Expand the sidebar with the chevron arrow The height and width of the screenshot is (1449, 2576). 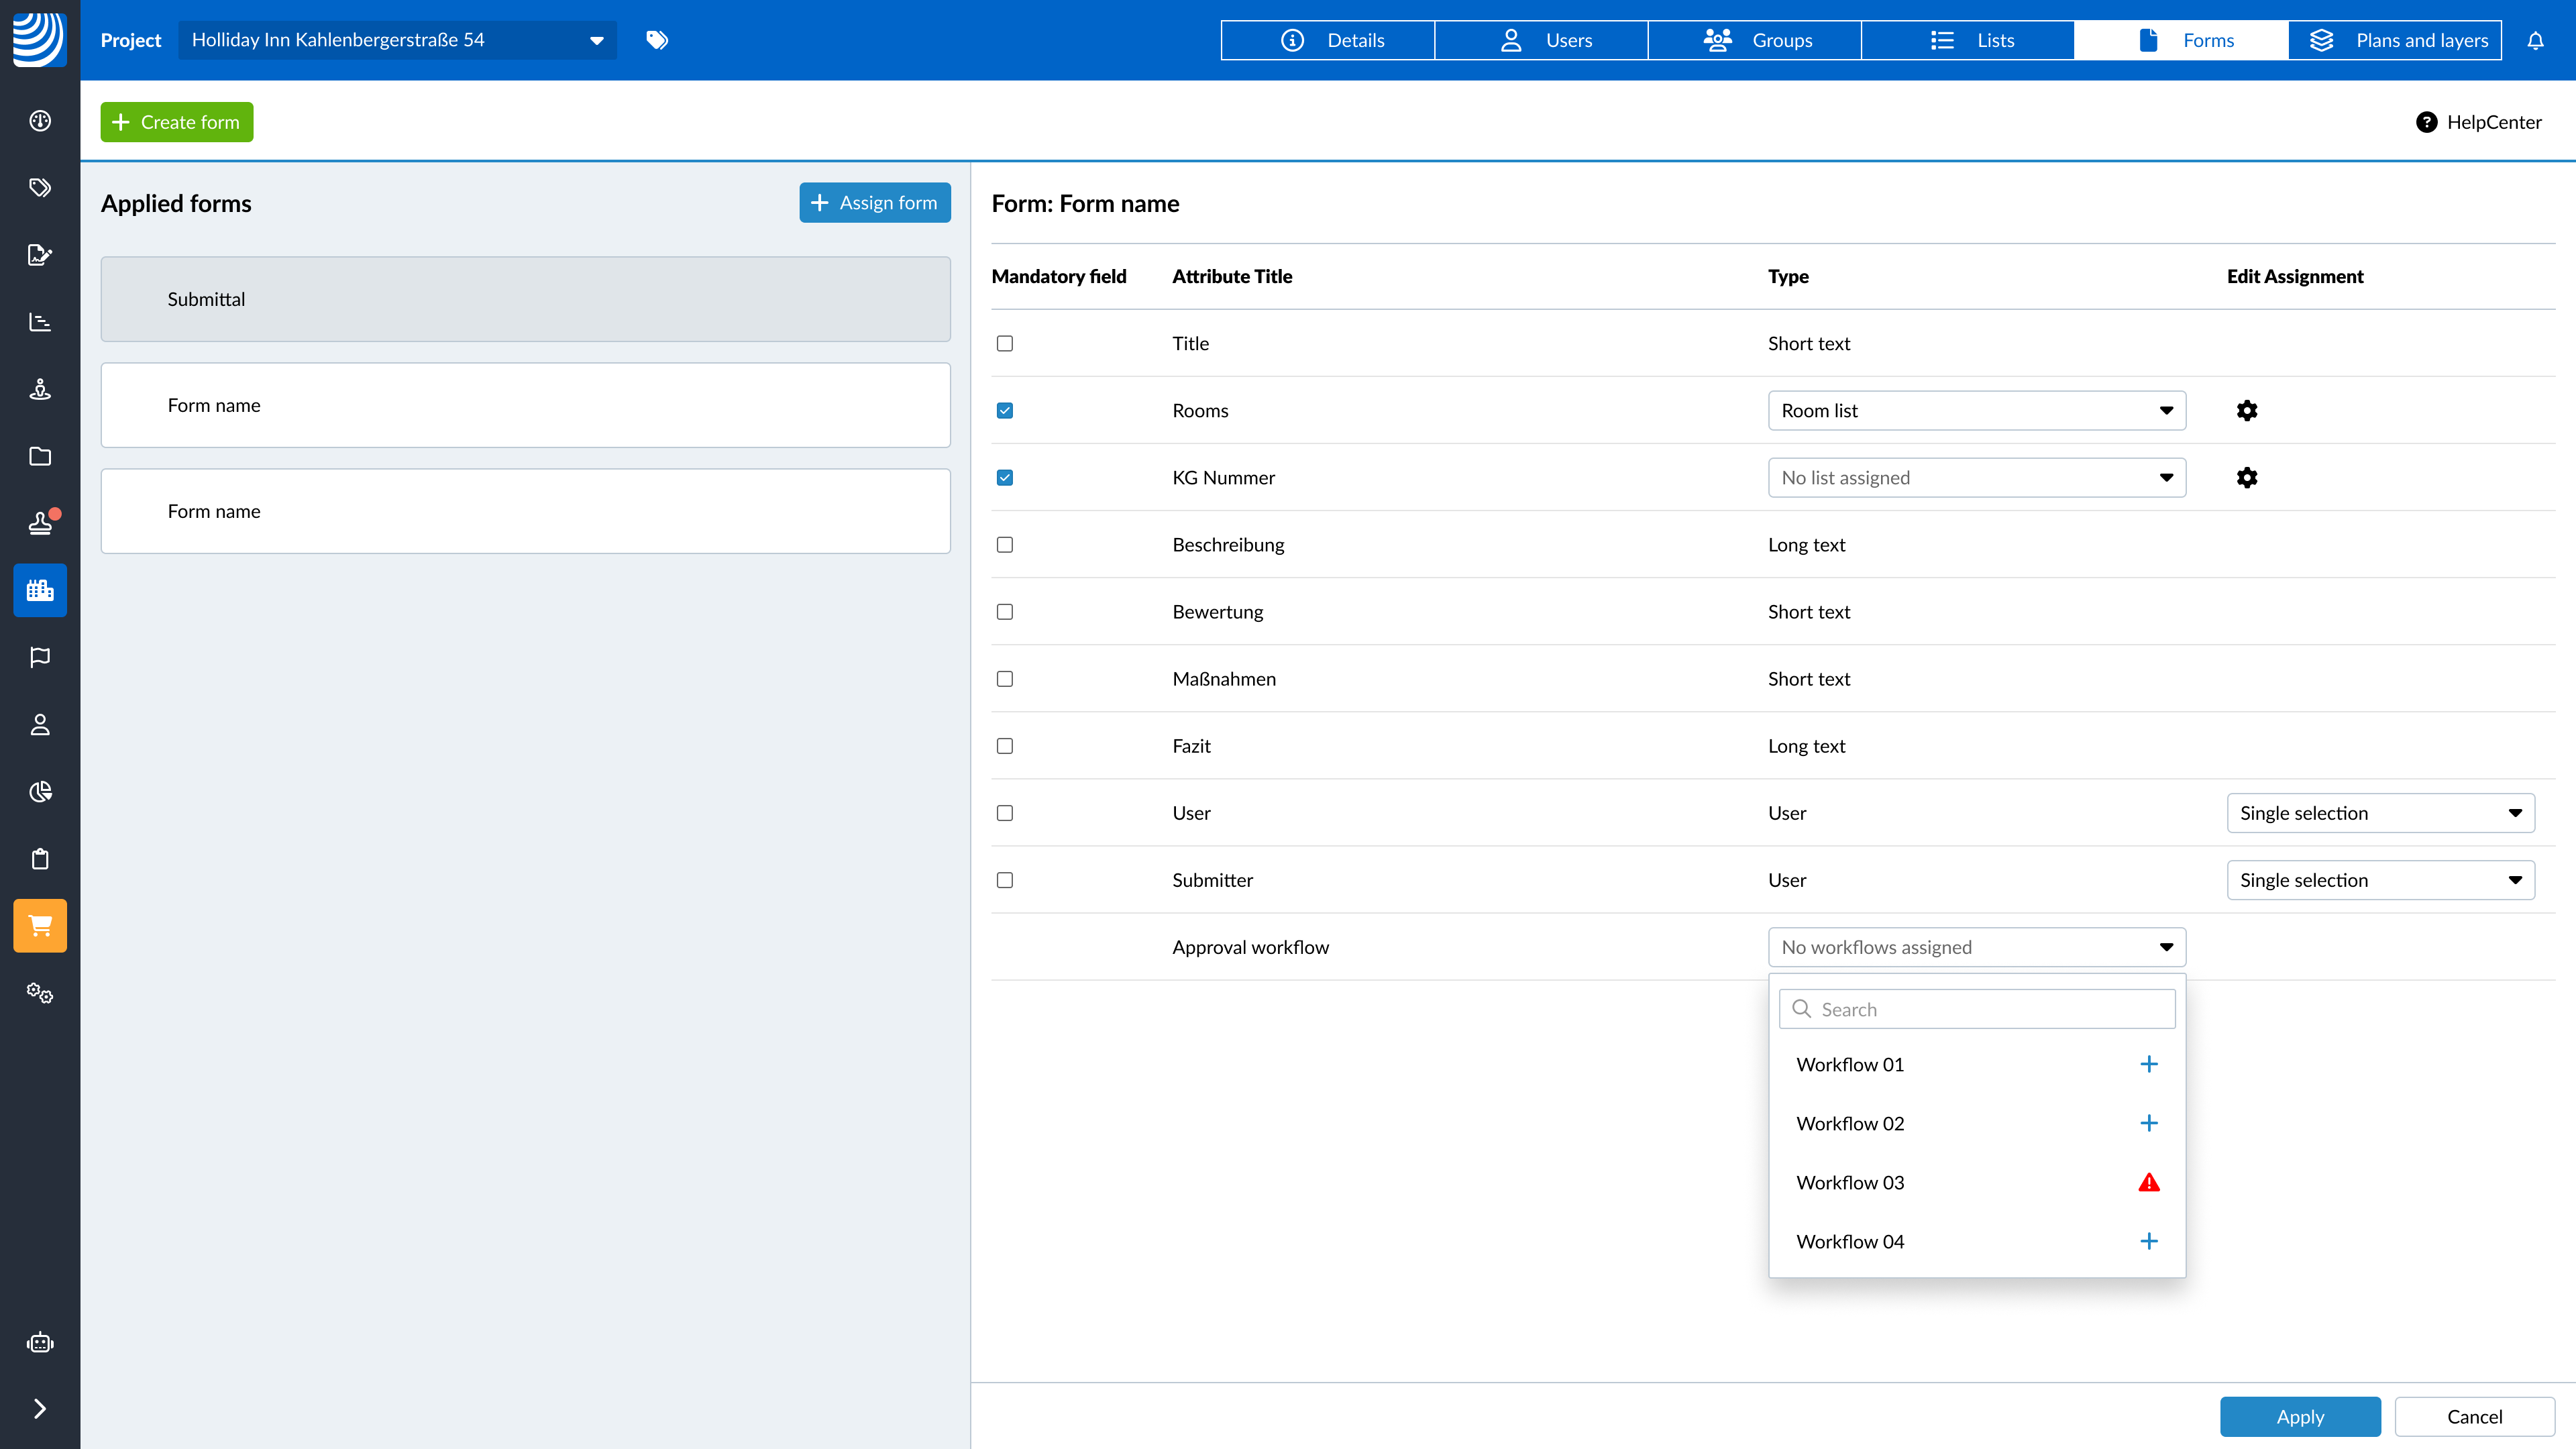click(40, 1408)
